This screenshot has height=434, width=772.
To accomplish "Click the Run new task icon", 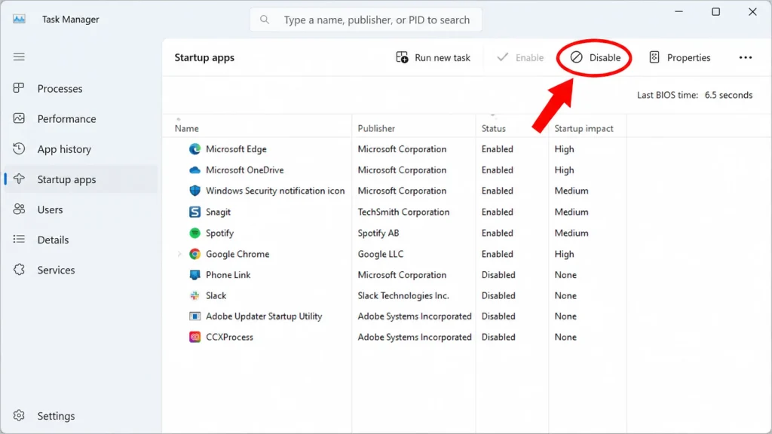I will 403,57.
